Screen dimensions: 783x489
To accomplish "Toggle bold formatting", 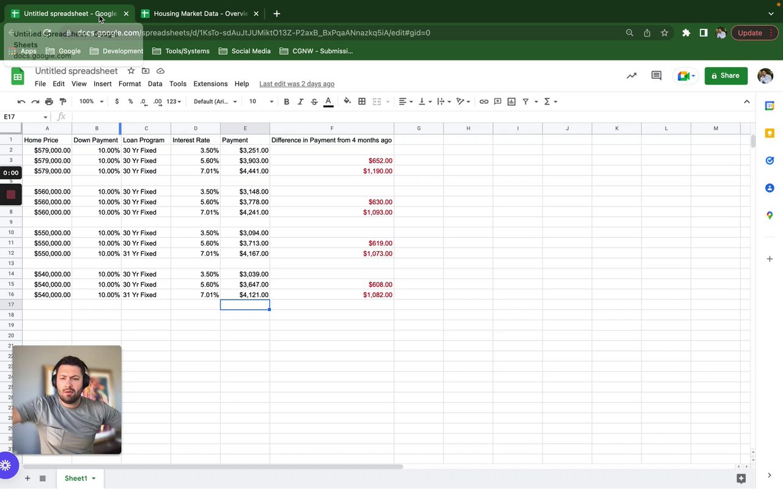I will (286, 101).
